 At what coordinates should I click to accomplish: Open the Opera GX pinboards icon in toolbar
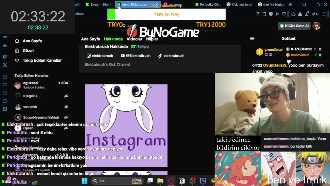[258, 14]
